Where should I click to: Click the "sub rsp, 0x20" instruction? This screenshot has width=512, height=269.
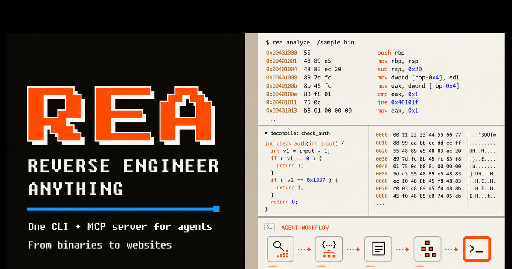click(x=400, y=69)
